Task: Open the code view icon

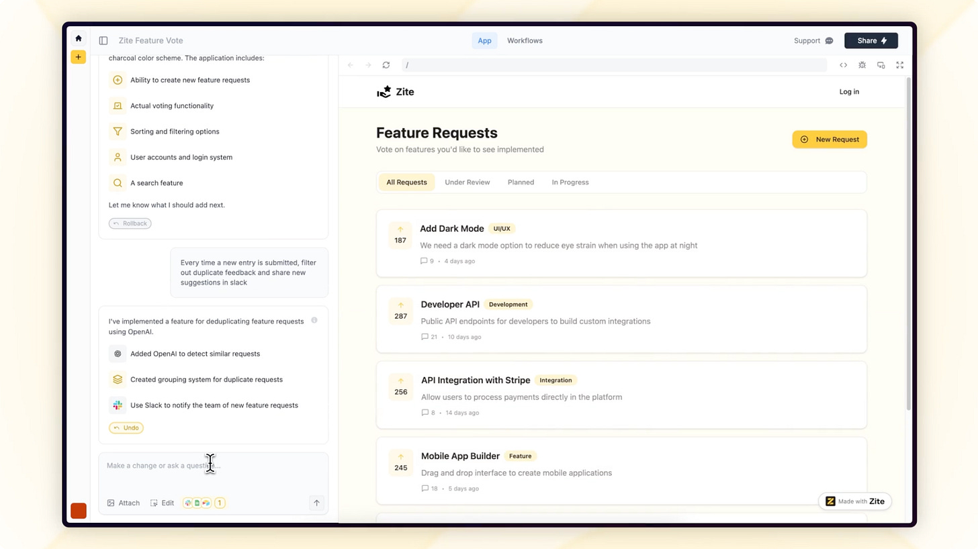Action: tap(843, 65)
